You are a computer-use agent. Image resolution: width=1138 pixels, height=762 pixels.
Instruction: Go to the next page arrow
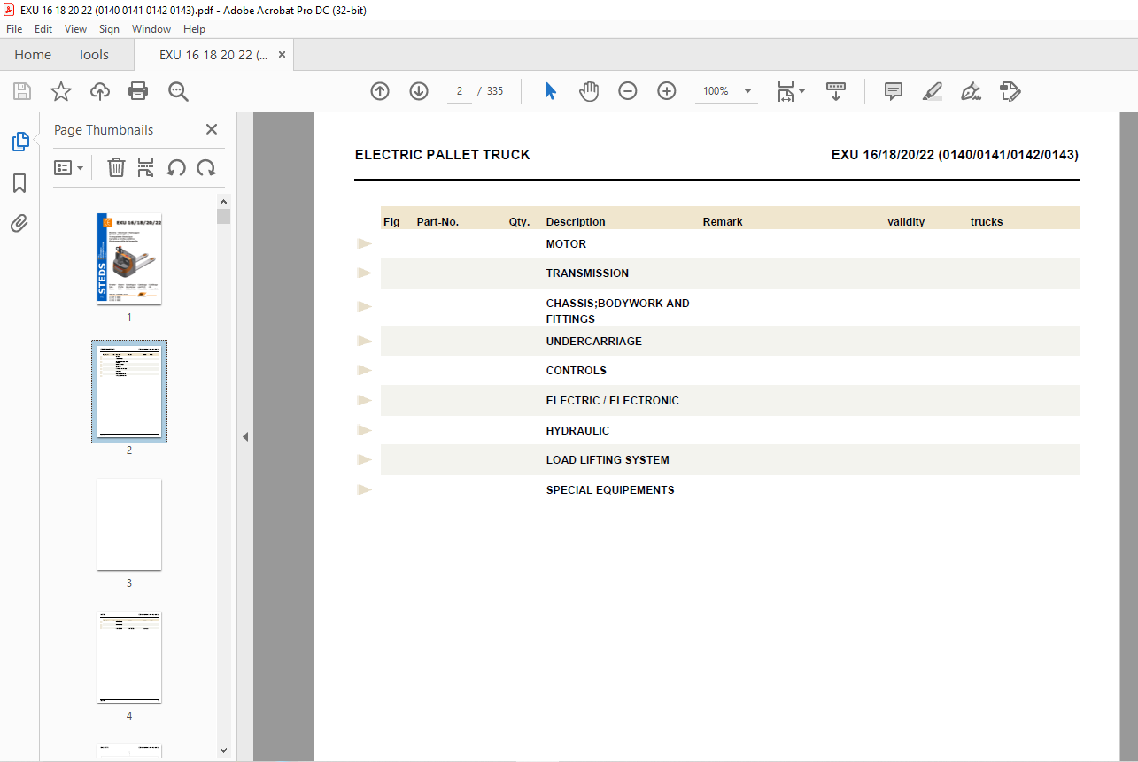[419, 91]
